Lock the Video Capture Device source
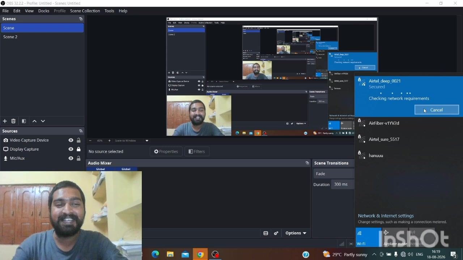463x260 pixels. [78, 140]
